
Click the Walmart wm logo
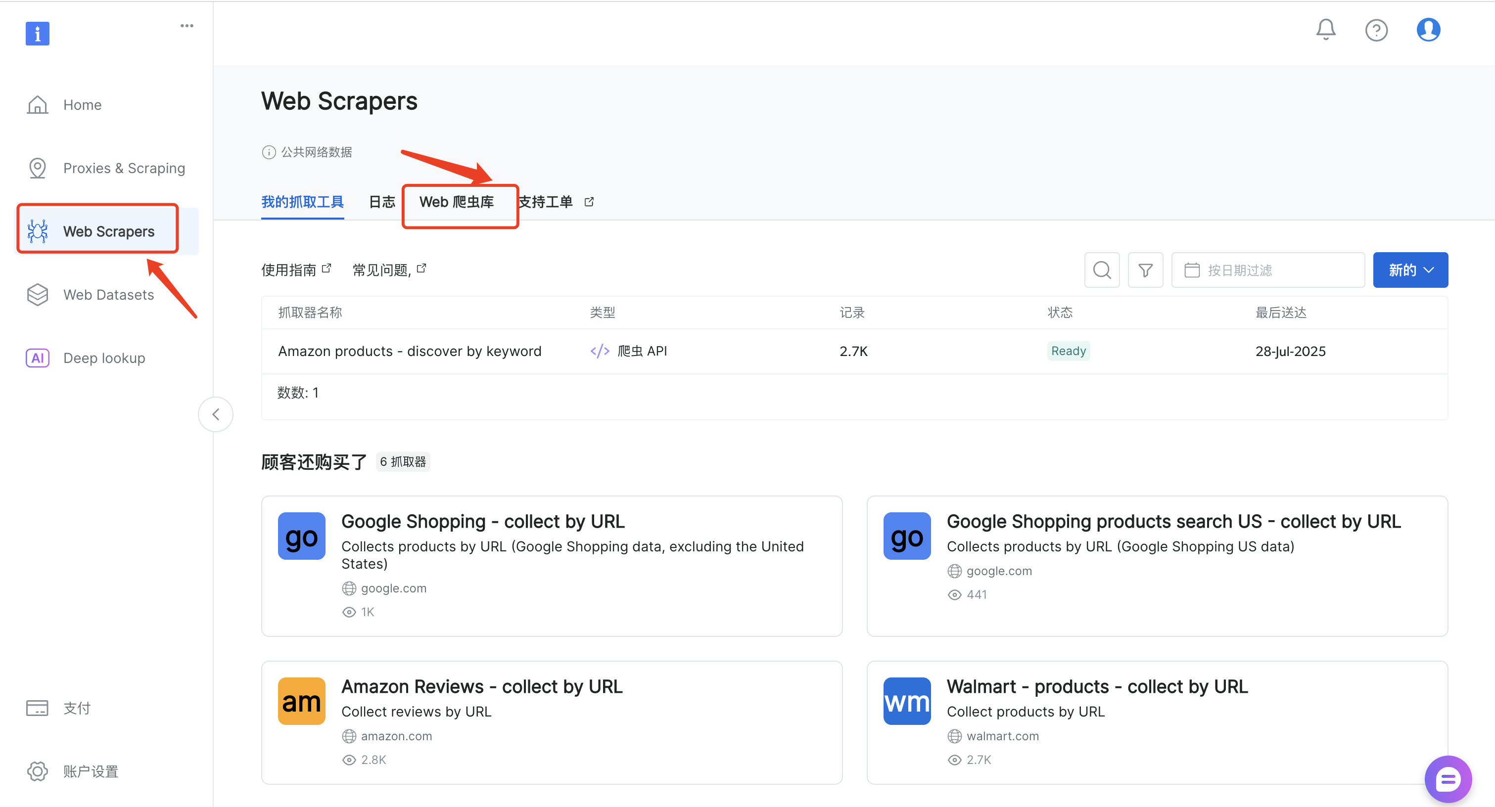906,701
